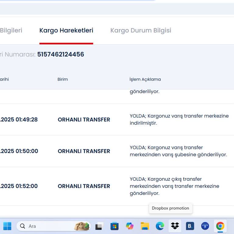Open Task View from the taskbar
The width and height of the screenshot is (234, 234).
[99, 226]
